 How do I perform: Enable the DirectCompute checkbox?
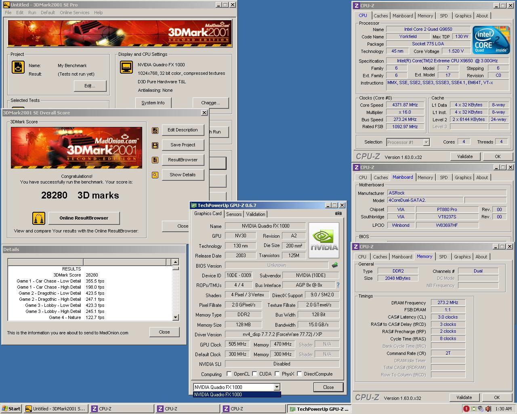coord(299,374)
